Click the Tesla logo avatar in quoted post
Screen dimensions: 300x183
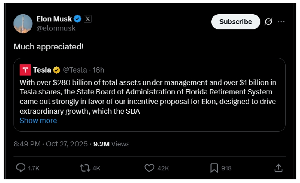click(25, 70)
